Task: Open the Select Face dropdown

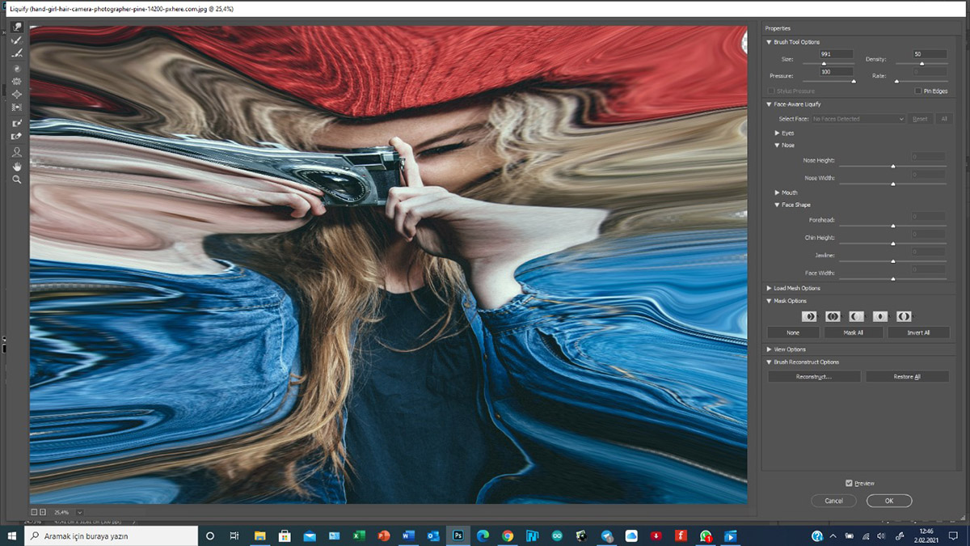Action: pyautogui.click(x=858, y=119)
